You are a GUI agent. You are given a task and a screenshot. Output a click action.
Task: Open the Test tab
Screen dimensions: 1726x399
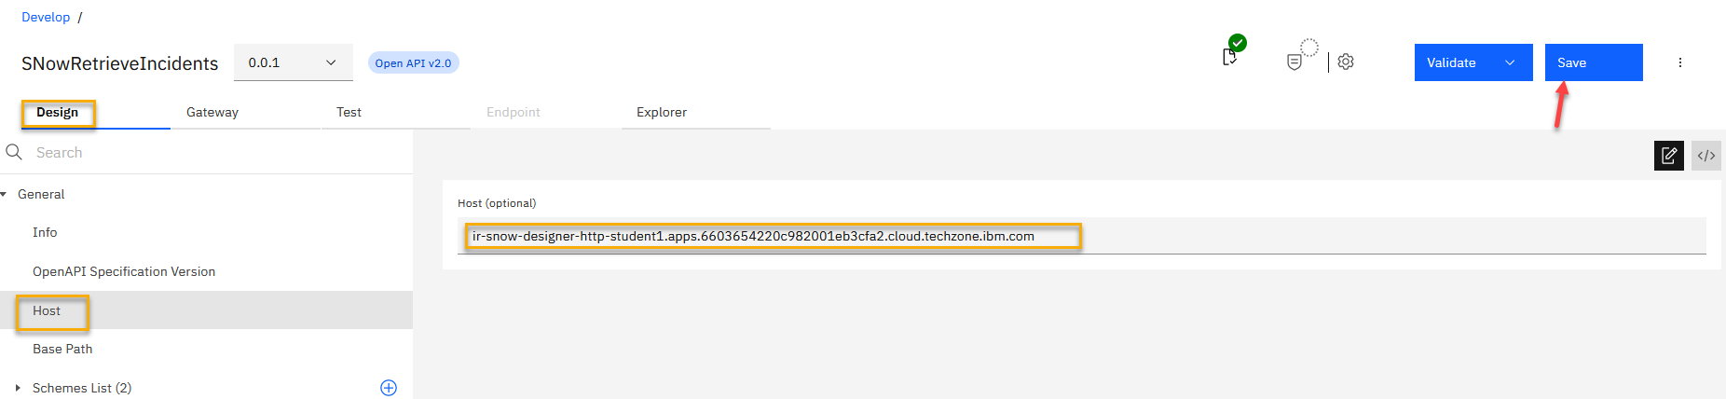(349, 112)
